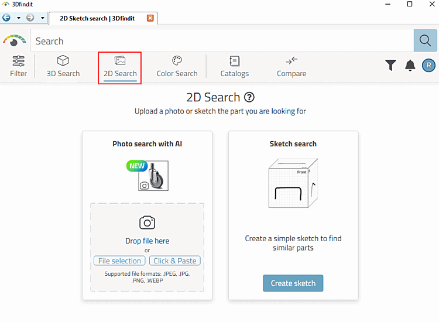
Task: Open the Catalogs section
Action: [x=234, y=66]
